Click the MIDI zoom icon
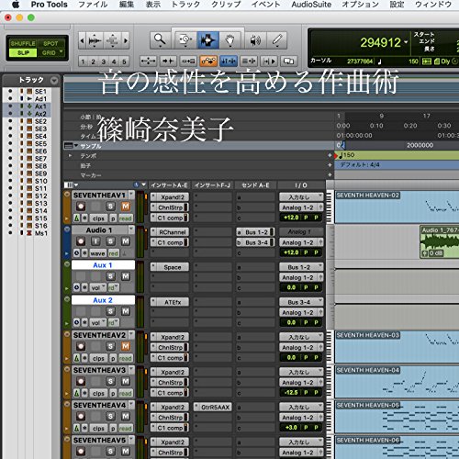 coord(112,40)
